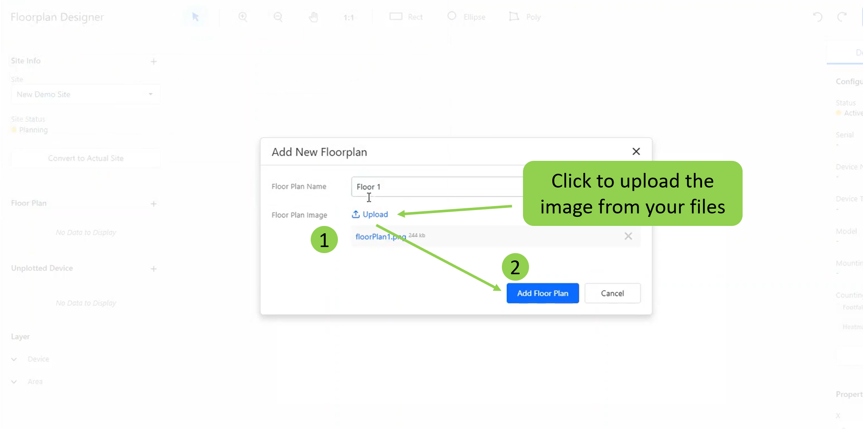Click the redo arrow icon
Image resolution: width=863 pixels, height=429 pixels.
pos(842,17)
